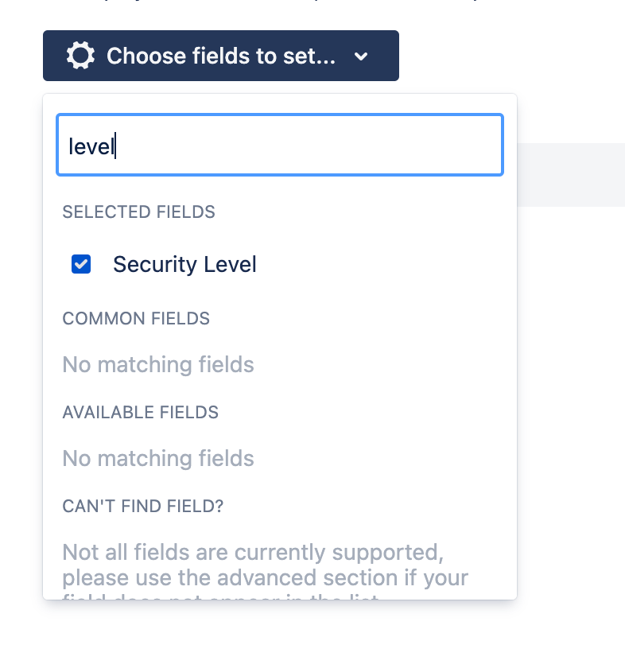Click the gray bar right of the dropdown panel
The image size is (625, 668).
coord(570,174)
